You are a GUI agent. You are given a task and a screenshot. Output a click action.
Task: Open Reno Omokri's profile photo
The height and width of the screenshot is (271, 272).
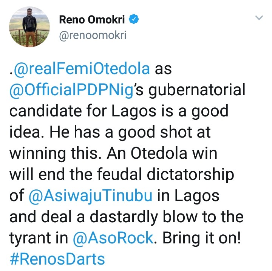[26, 26]
